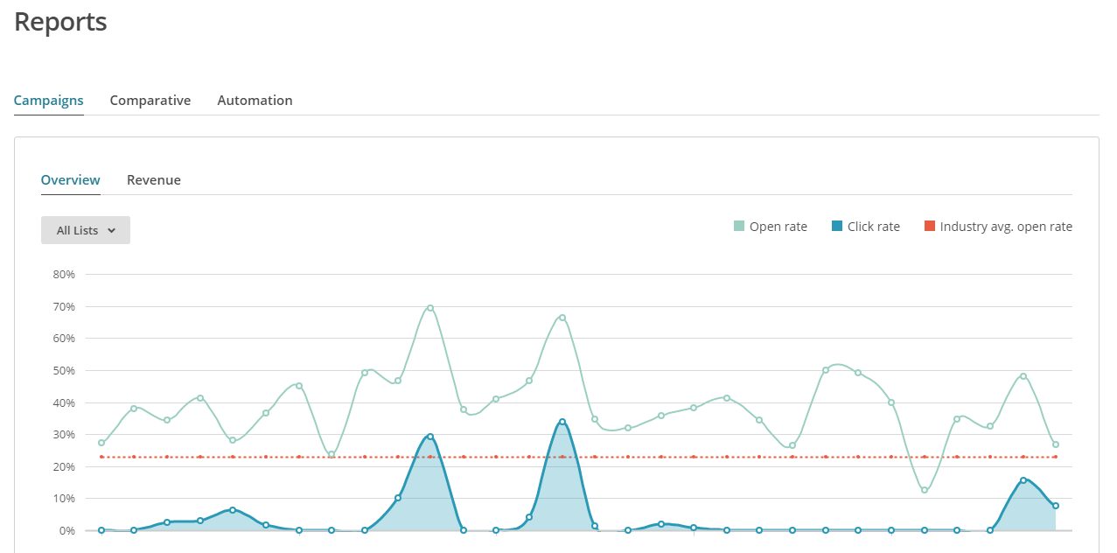Click the click rate peak point near 29%

[430, 437]
